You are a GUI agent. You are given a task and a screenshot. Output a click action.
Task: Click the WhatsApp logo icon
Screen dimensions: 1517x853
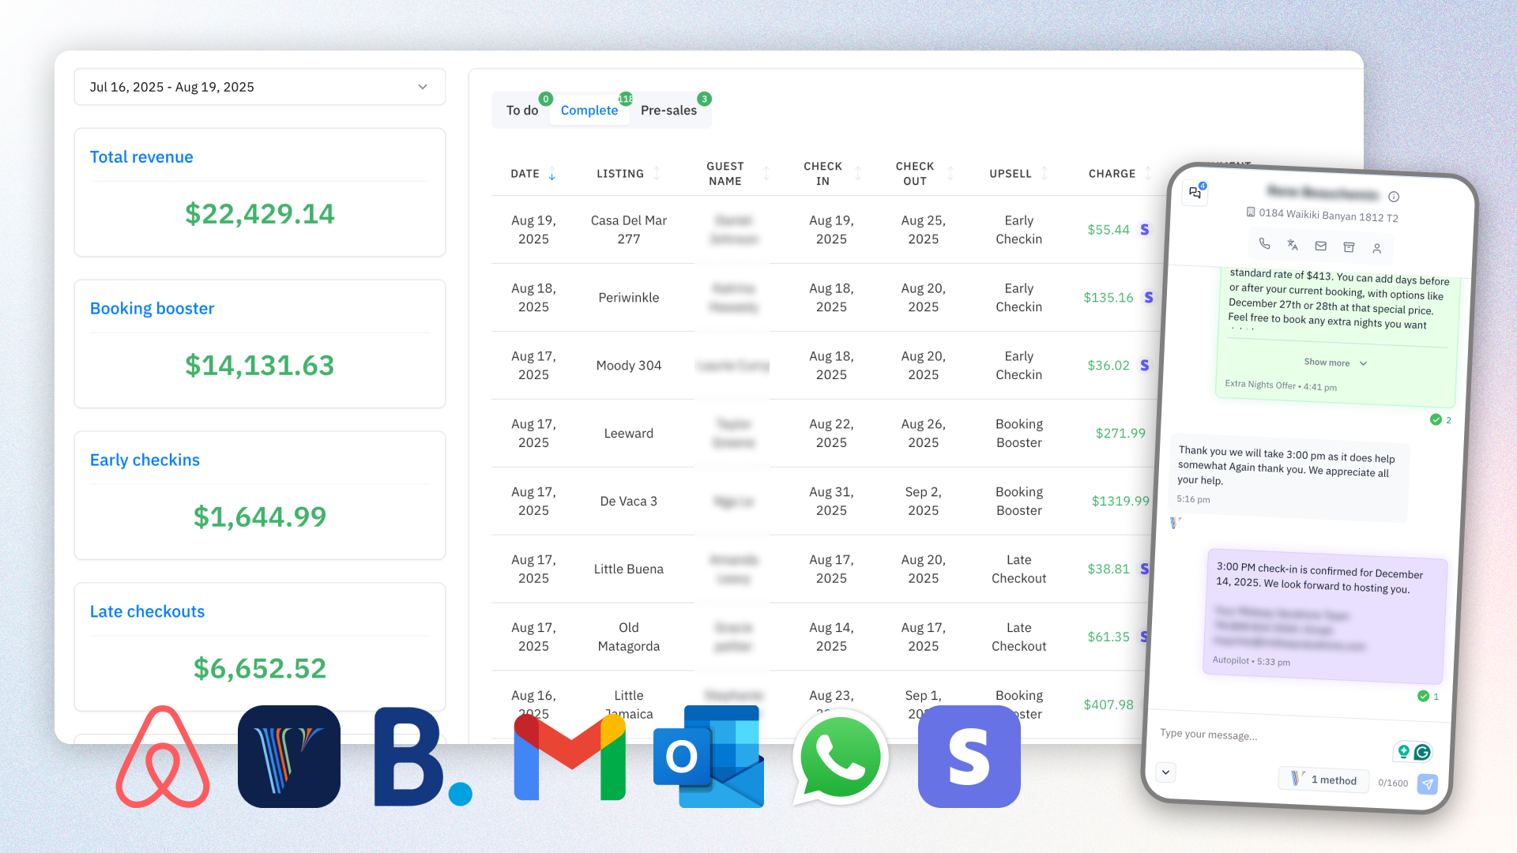[840, 757]
